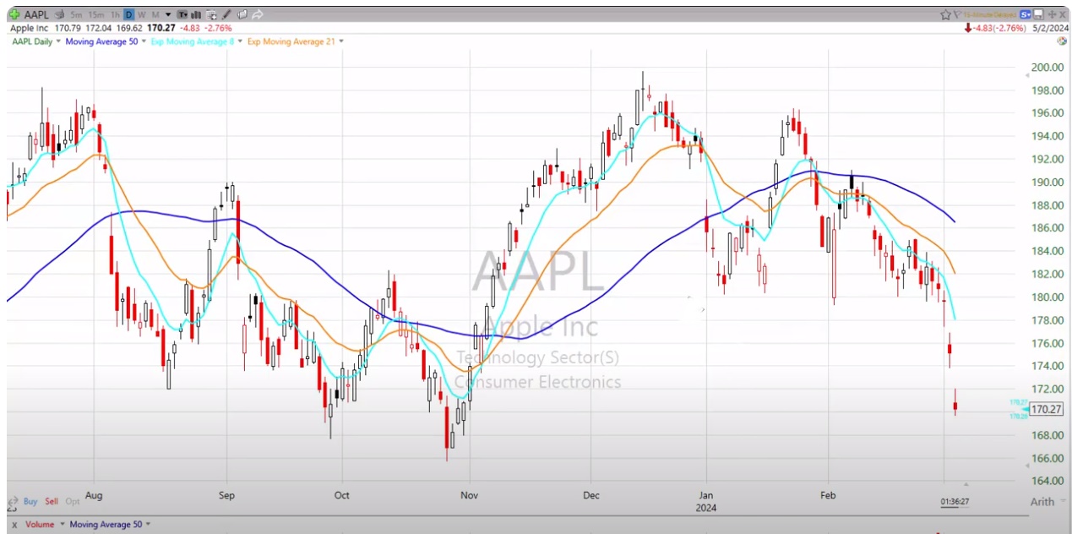Click the 01:36:27 countdown timer

pos(955,501)
